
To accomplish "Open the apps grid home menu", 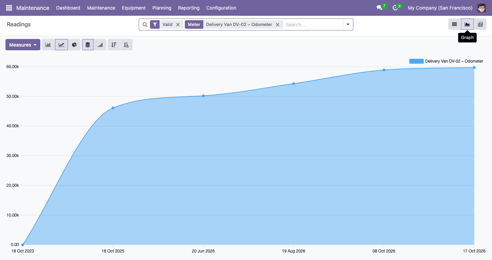I will (x=9, y=8).
